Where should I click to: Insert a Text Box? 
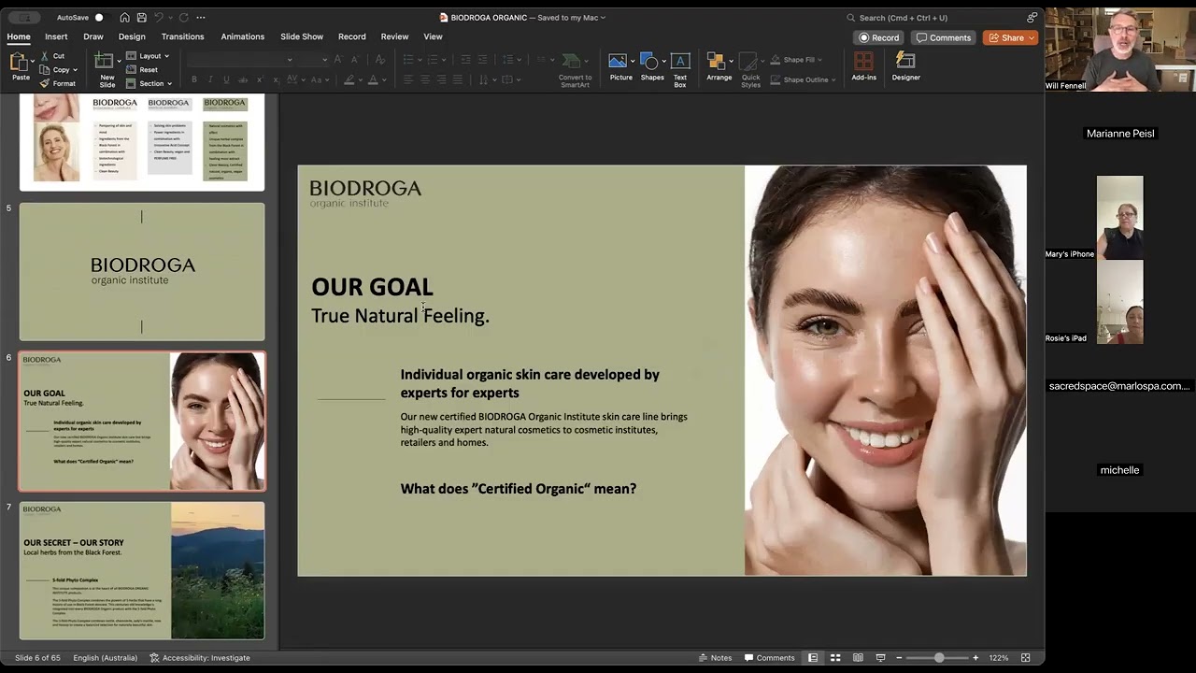tap(680, 70)
